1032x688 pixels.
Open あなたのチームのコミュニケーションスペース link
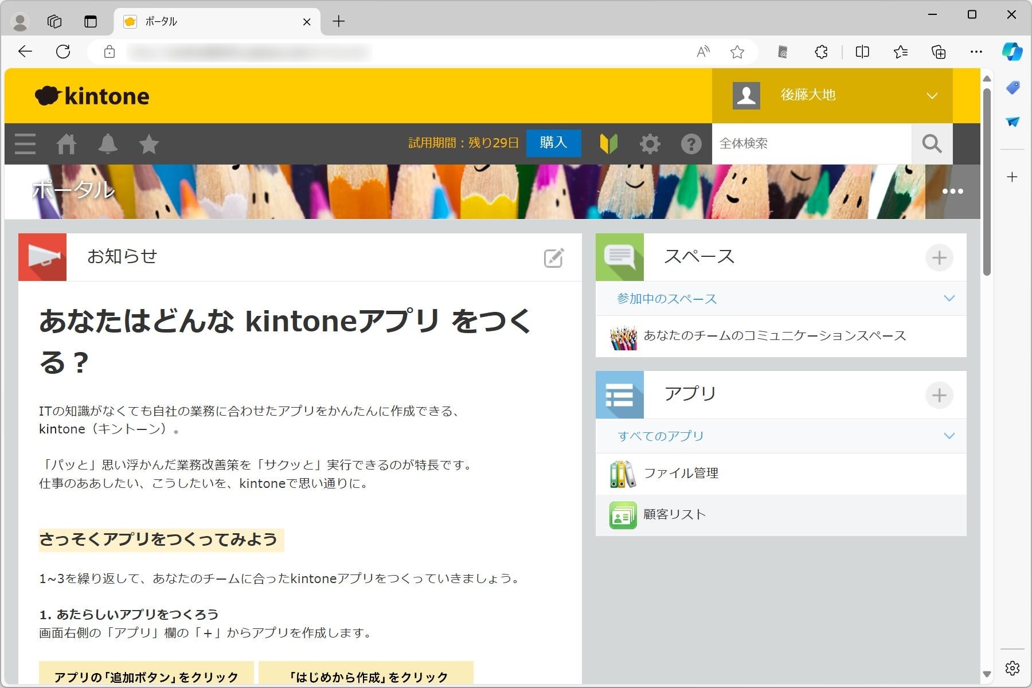(x=775, y=336)
